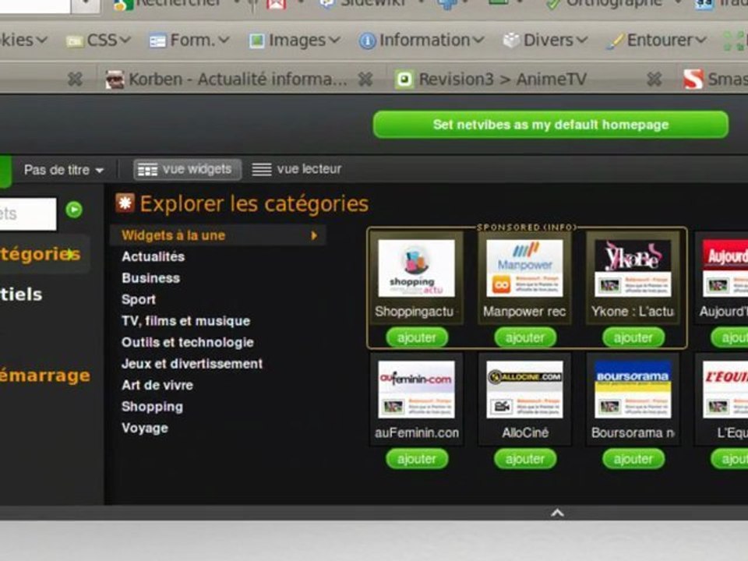Collapse panel with bottom up chevron
Screen dimensions: 748x561
click(x=557, y=513)
